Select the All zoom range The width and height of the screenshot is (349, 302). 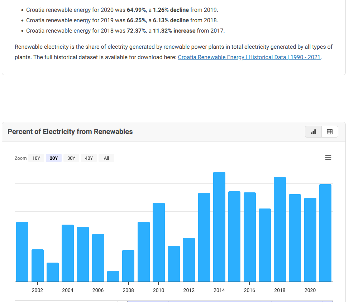coord(106,158)
